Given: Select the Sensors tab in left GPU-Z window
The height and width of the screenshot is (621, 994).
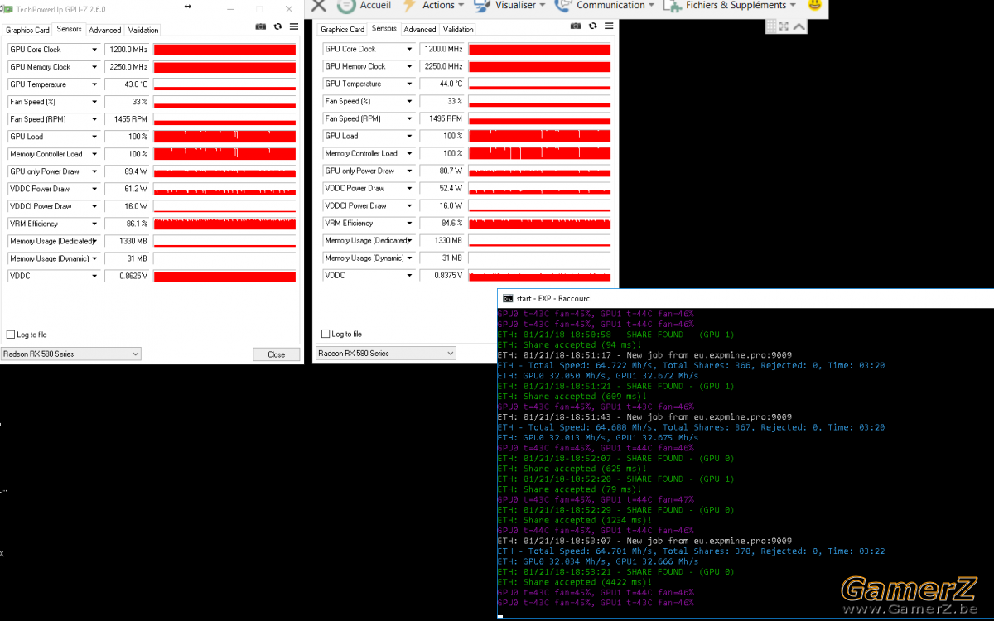Looking at the screenshot, I should 70,29.
